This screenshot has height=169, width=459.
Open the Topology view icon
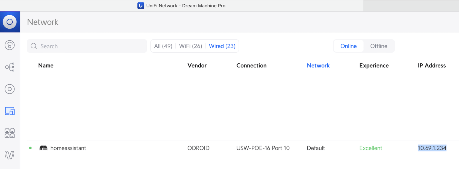pos(10,67)
